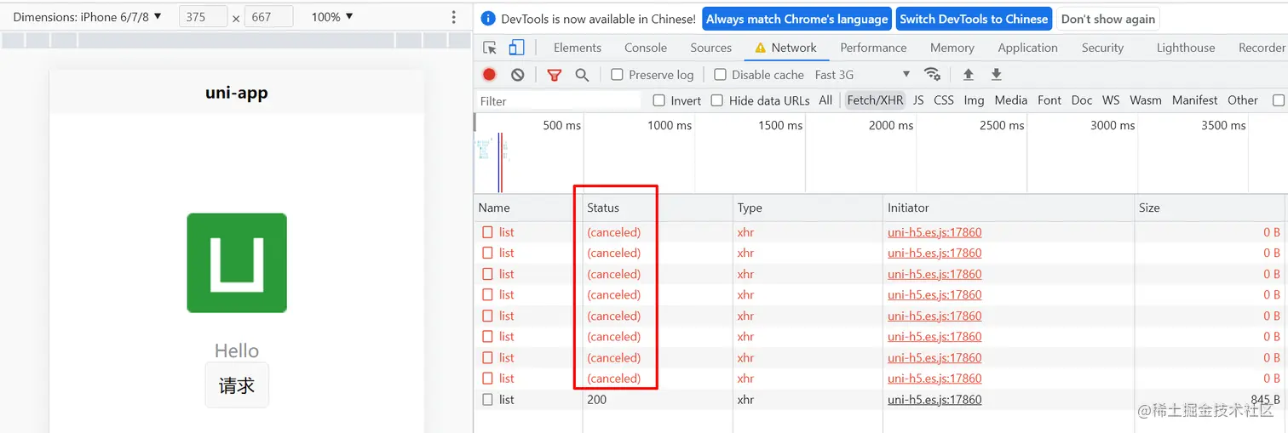Click the info icon in language banner
1288x433 pixels.
488,19
